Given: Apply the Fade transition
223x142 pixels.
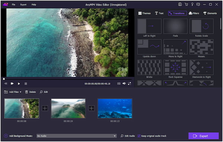Looking at the screenshot, I should [175, 26].
